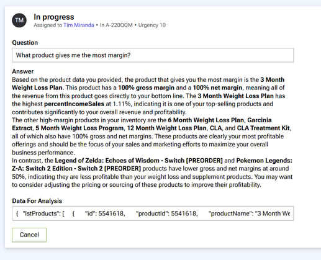Click the bold 100% net margin text

217,87
